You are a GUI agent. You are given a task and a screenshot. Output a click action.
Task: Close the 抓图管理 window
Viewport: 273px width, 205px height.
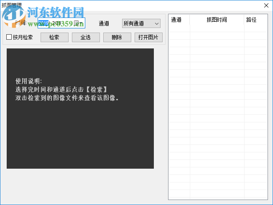266,5
